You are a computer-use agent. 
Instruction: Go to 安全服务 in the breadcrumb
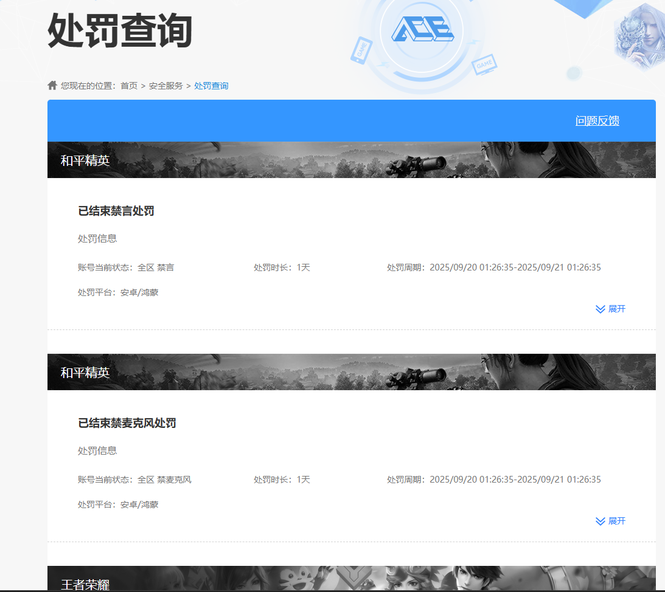[x=165, y=86]
